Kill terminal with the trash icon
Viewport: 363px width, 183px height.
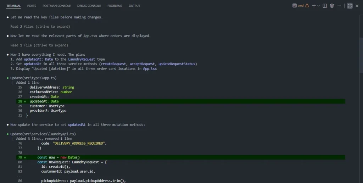tap(332, 6)
